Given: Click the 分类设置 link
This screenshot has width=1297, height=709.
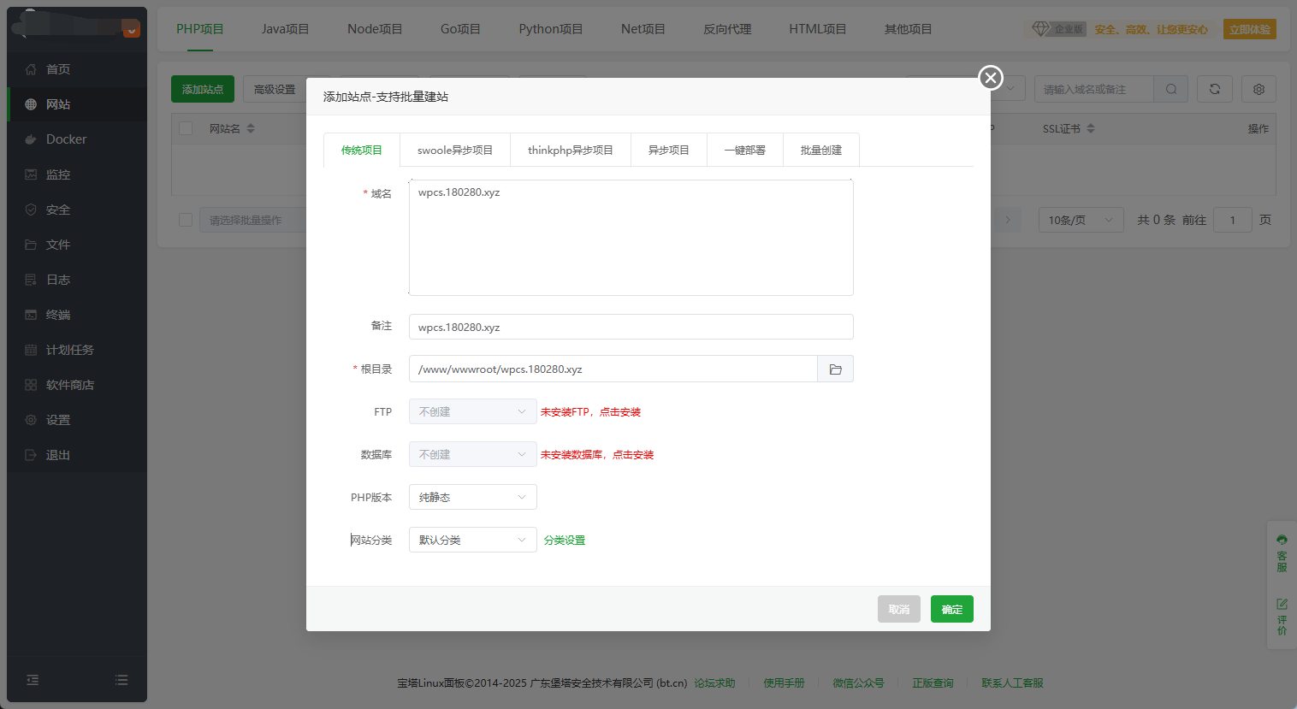Looking at the screenshot, I should pos(565,541).
